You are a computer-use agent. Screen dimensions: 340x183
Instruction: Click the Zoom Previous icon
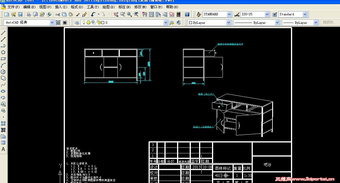(136, 14)
